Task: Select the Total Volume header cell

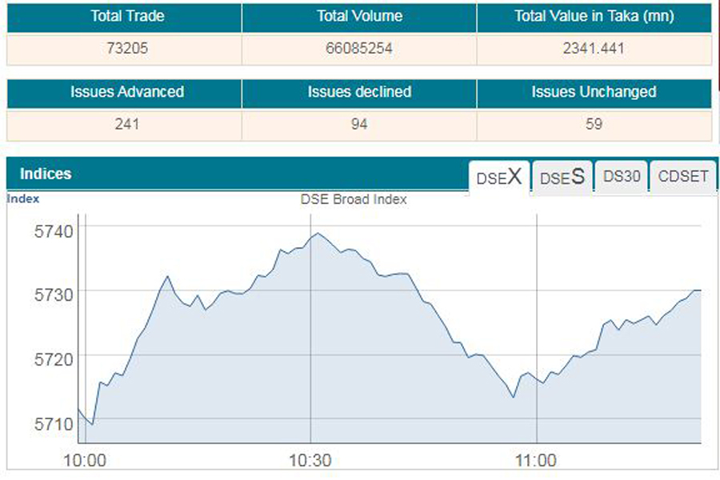Action: 359,16
